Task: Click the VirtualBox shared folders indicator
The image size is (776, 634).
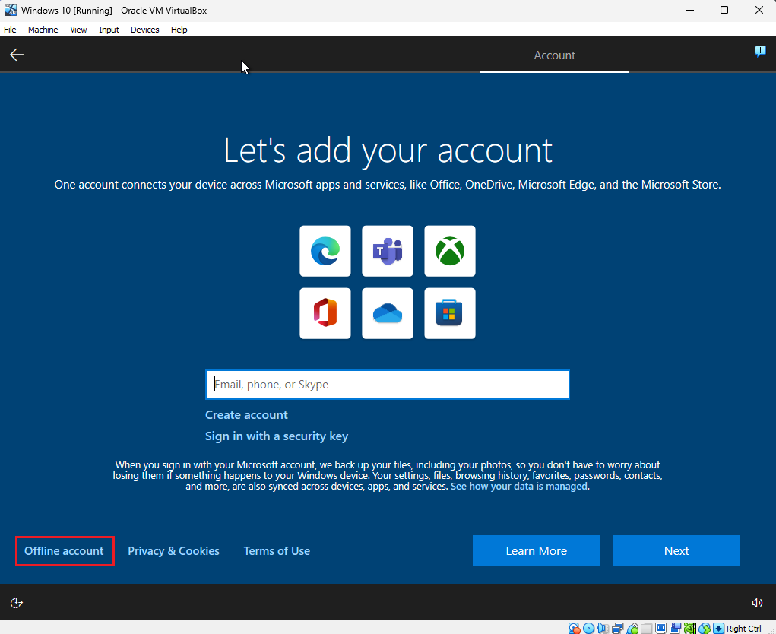Action: pos(646,628)
